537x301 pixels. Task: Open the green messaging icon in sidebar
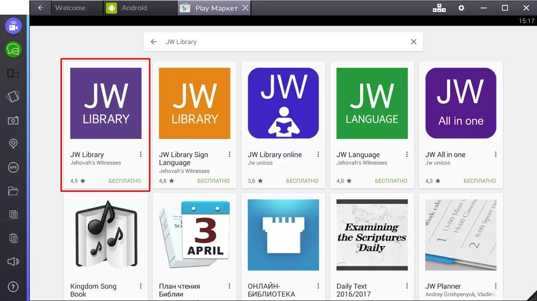(13, 50)
